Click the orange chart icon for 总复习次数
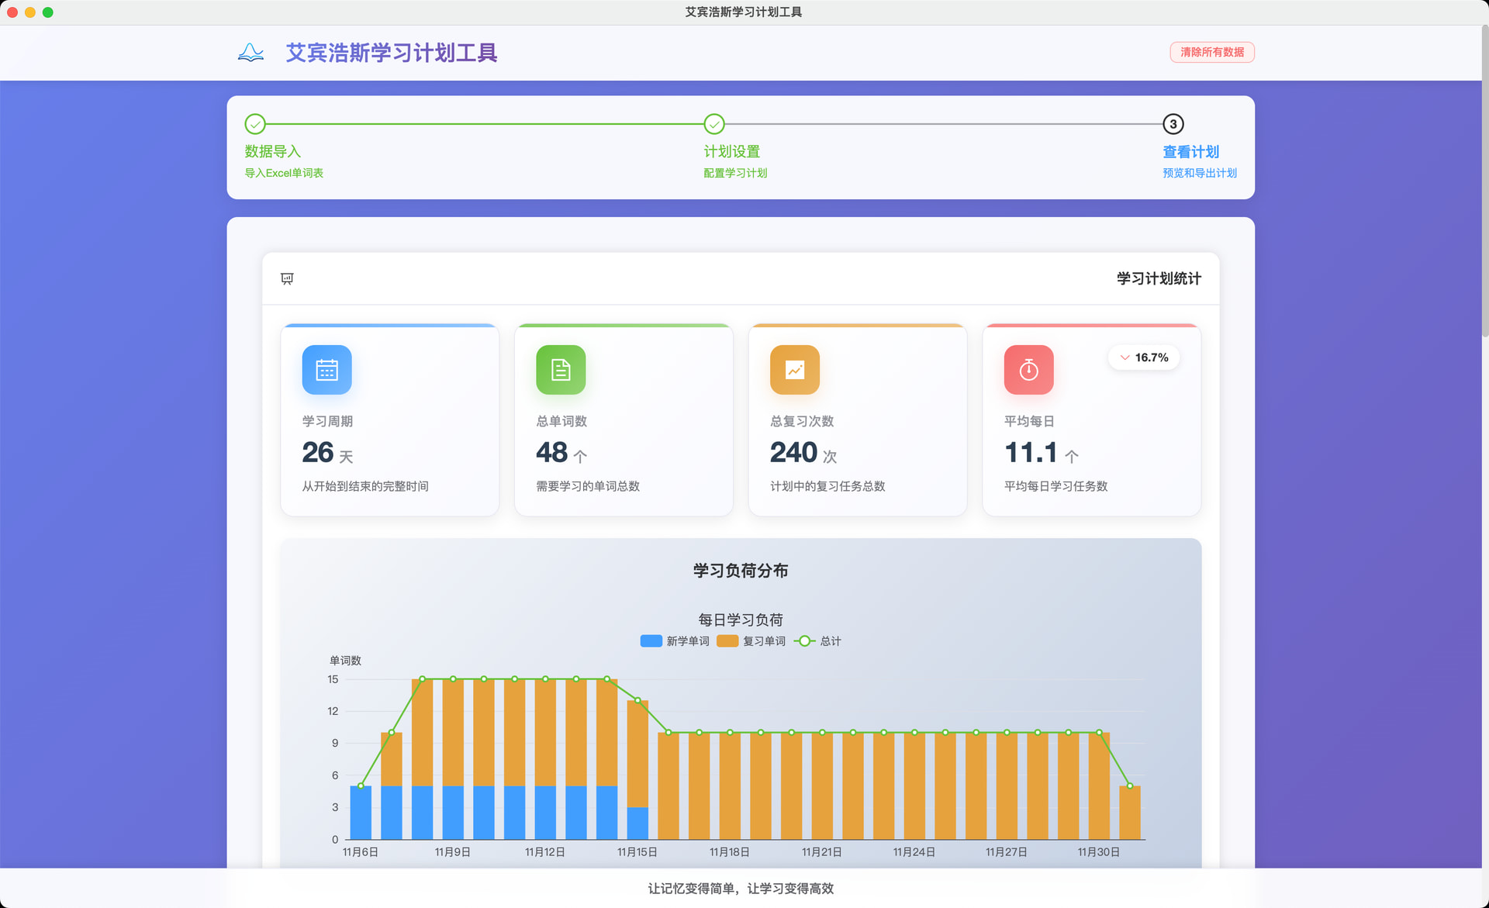The height and width of the screenshot is (908, 1489). [x=795, y=370]
